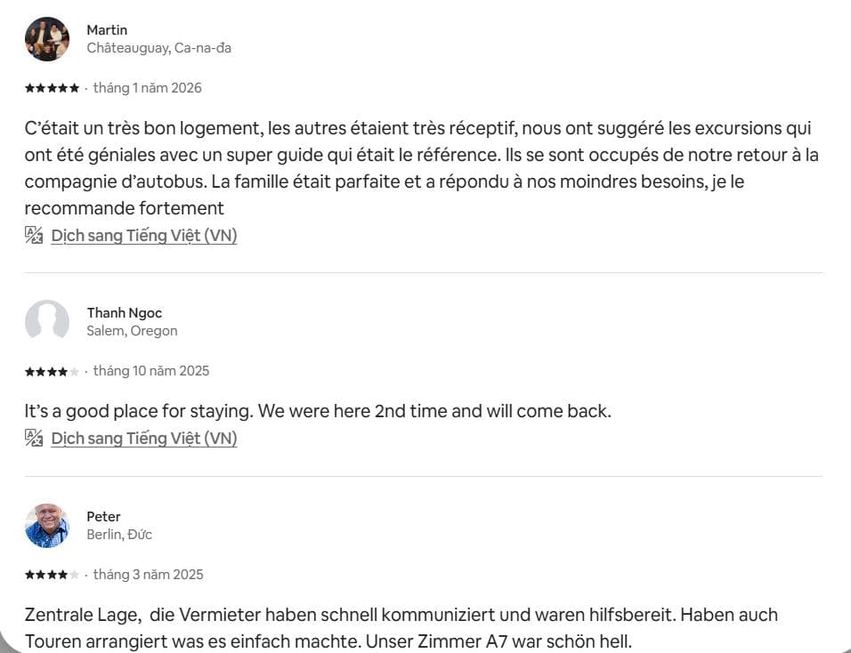Open reviewer Martin's name link
This screenshot has height=653, width=851.
(x=107, y=30)
